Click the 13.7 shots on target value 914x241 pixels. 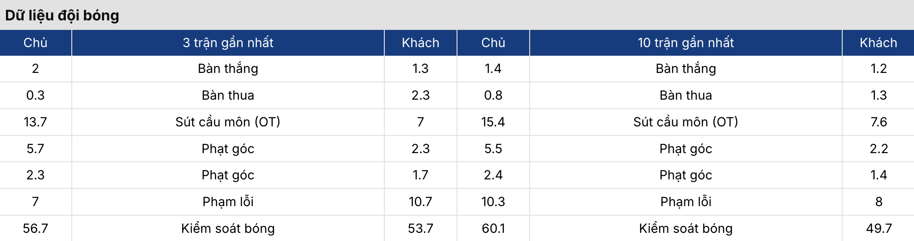click(x=35, y=122)
